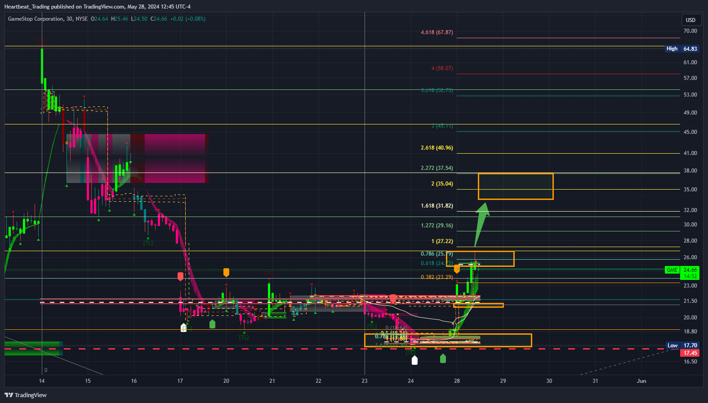Click 16.50 on the price axis
Viewport: 708px width, 403px height.
tap(690, 362)
